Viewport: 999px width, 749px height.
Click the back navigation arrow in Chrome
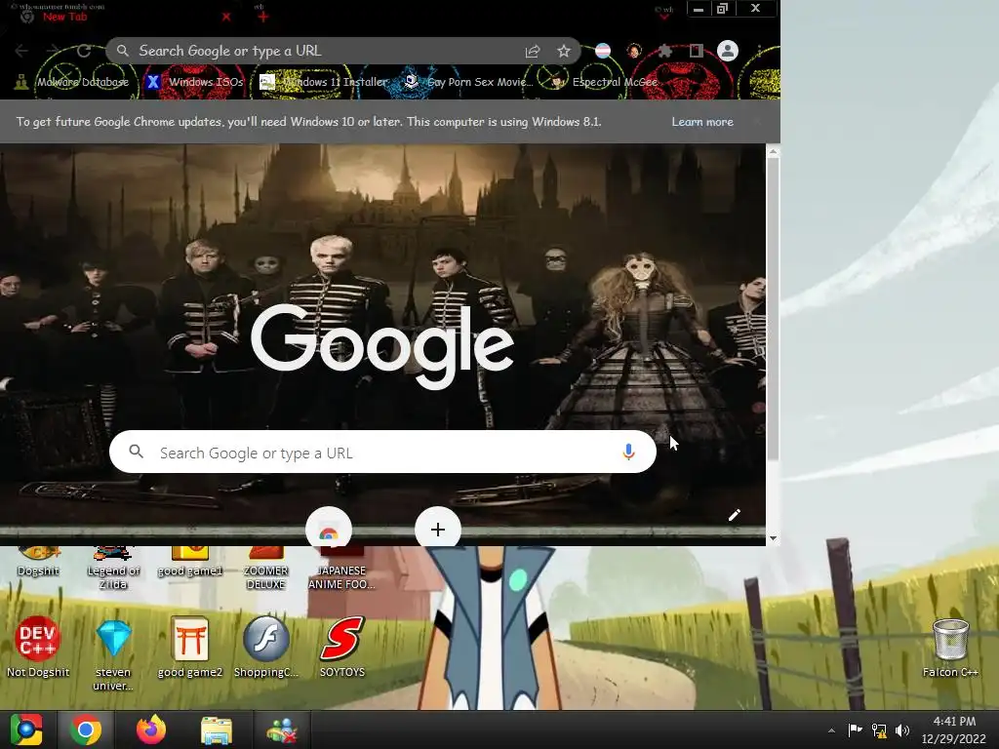coord(21,51)
